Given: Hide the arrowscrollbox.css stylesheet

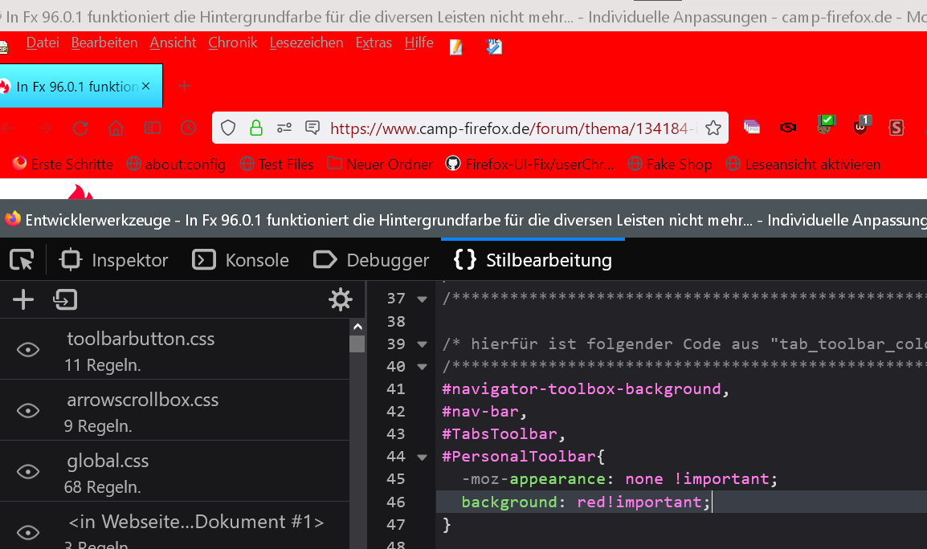Looking at the screenshot, I should pos(28,410).
